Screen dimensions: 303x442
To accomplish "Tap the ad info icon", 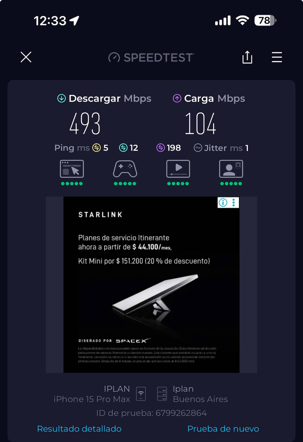I will (223, 202).
